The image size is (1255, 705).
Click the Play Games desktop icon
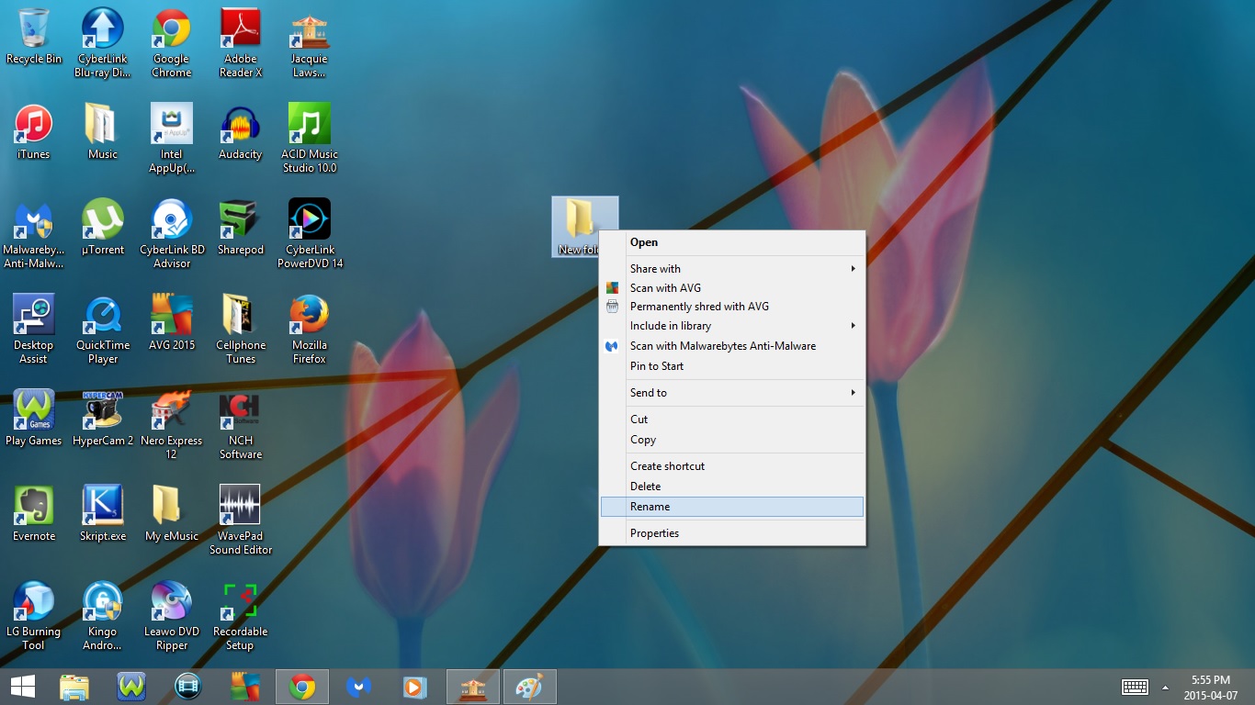(34, 419)
